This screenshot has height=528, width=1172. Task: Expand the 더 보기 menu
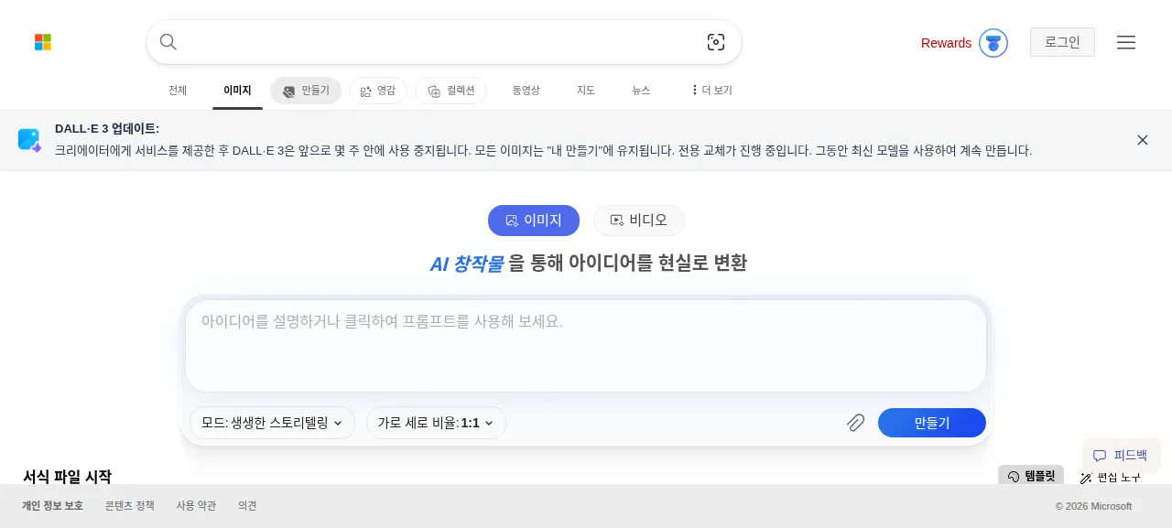point(711,91)
